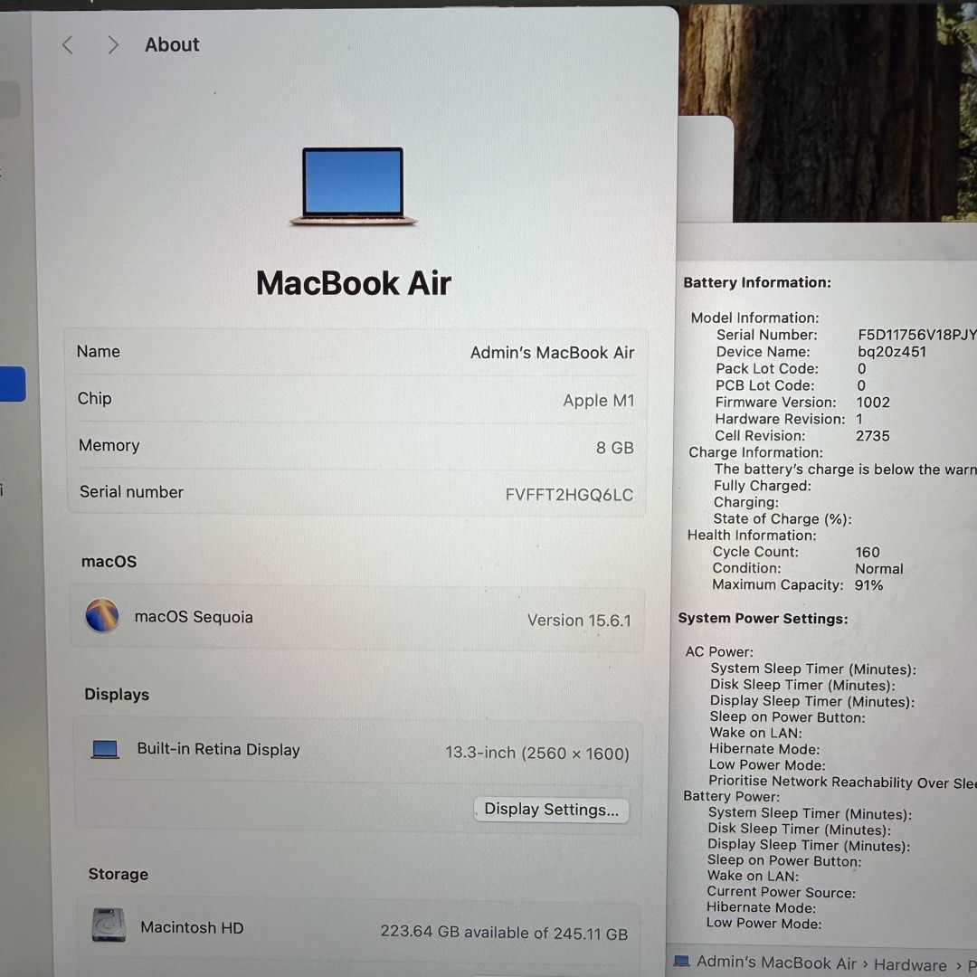The image size is (977, 977).
Task: Click the macOS Version 15.6.1 text
Action: click(x=579, y=620)
